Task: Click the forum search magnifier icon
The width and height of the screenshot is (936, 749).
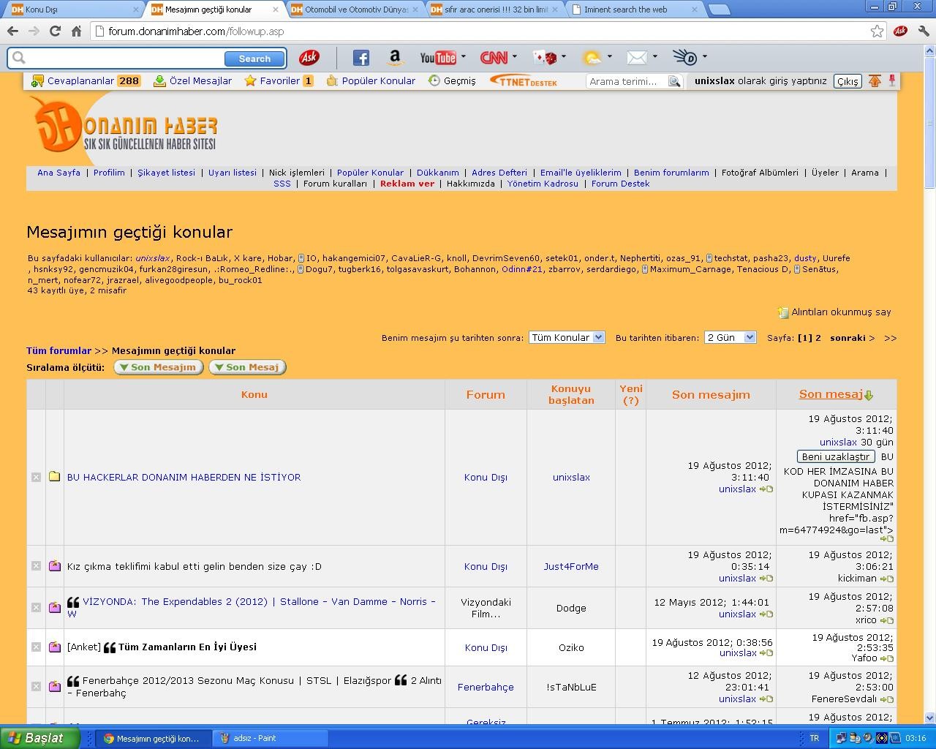Action: [x=674, y=81]
